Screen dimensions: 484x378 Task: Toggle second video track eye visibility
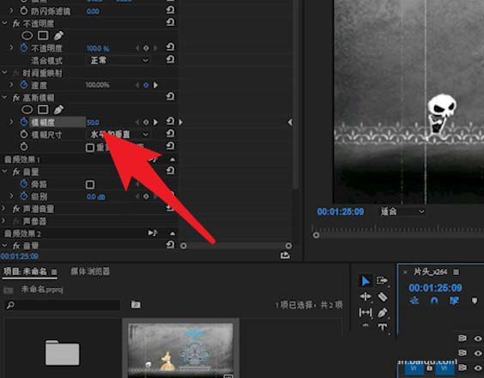(478, 353)
